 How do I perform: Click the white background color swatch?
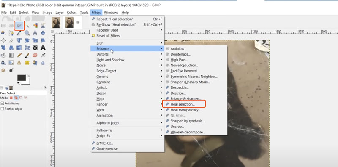pos(28,82)
